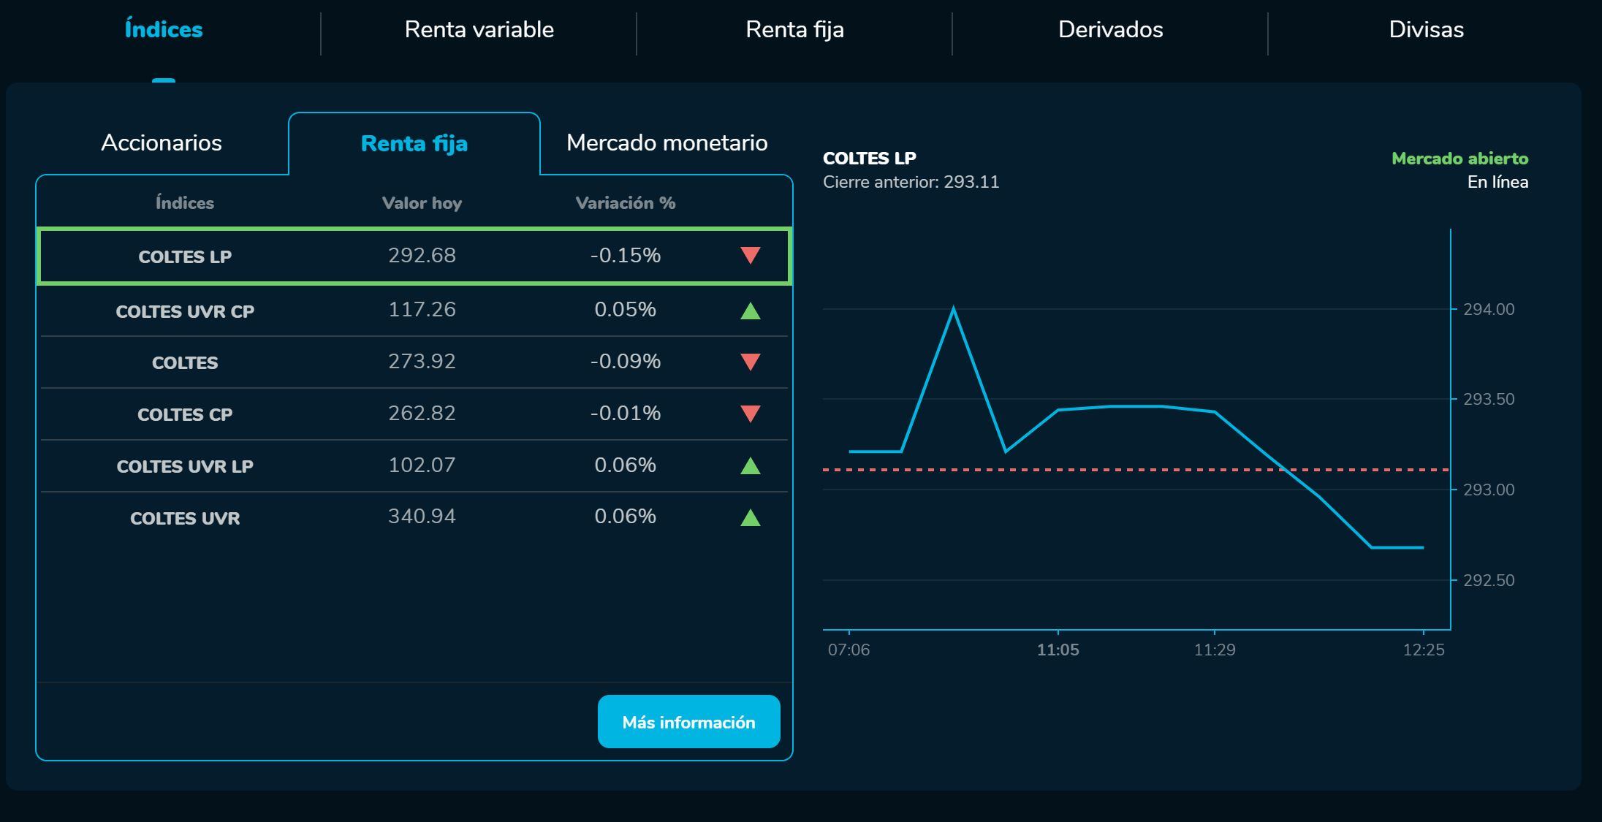Switch to Mercado monetario sub-tab

tap(667, 142)
